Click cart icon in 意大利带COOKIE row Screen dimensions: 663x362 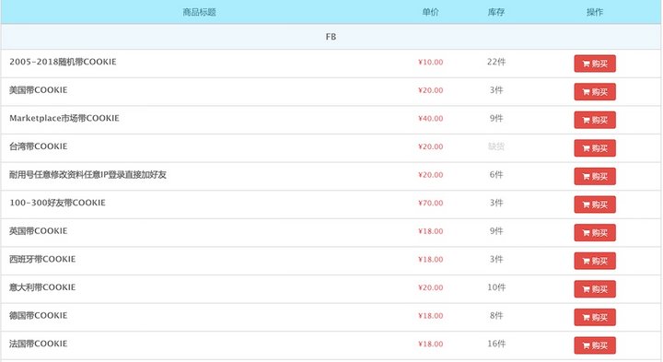coord(586,289)
